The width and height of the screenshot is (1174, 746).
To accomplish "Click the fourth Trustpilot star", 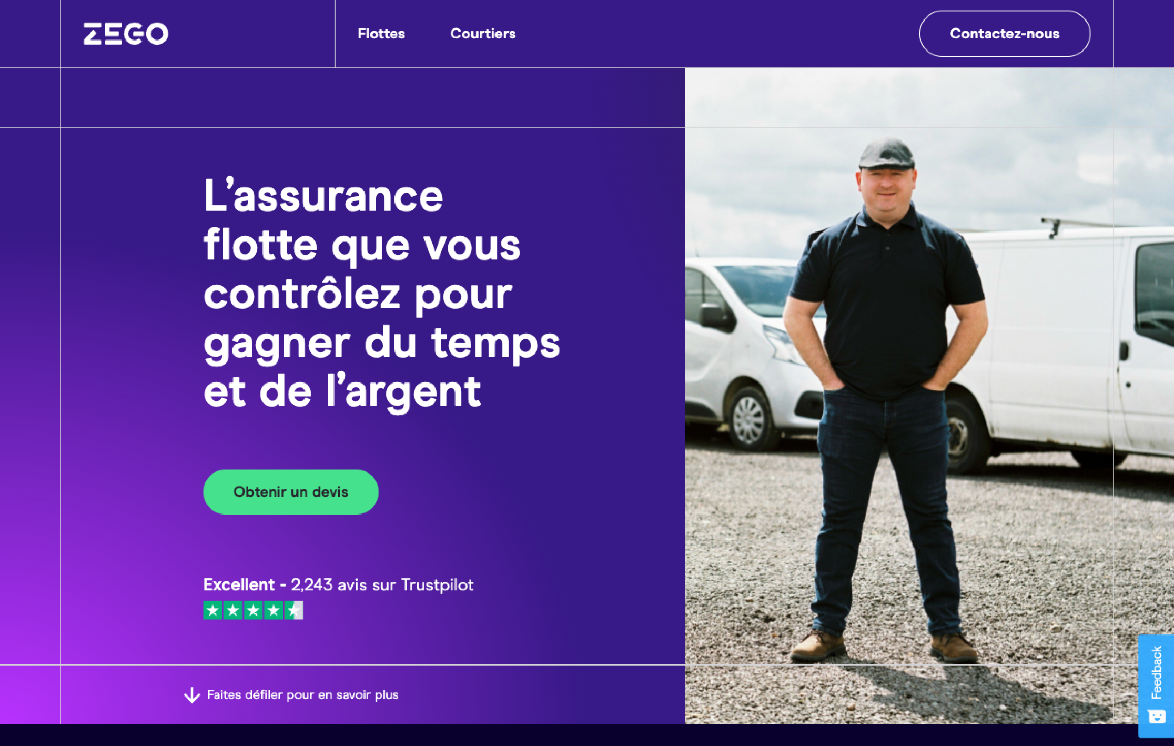I will click(274, 610).
